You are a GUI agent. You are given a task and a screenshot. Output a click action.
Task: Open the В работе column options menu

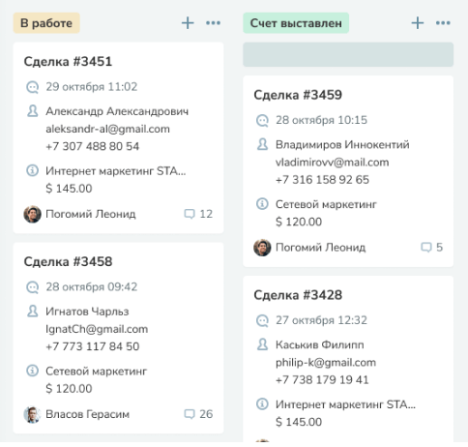[213, 23]
